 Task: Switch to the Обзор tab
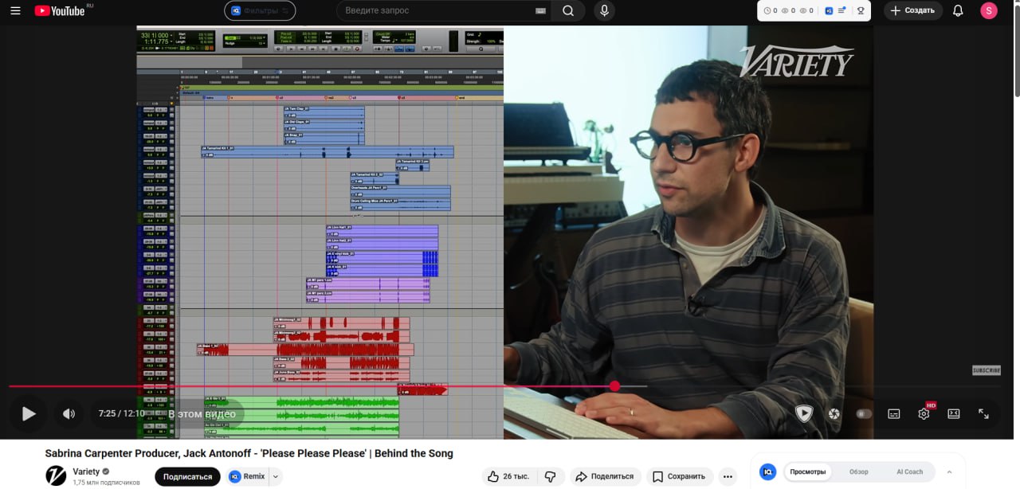pos(858,471)
